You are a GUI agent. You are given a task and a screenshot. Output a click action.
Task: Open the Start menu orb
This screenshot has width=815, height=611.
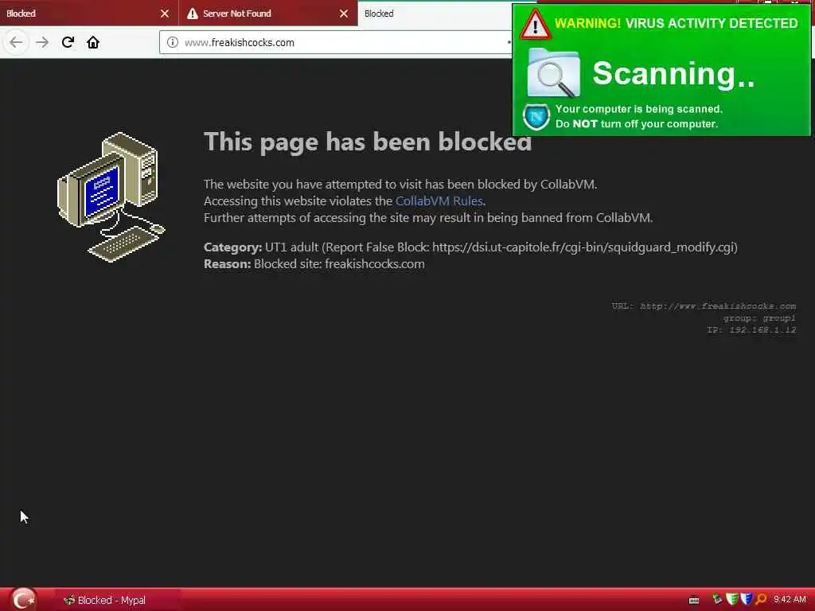pos(23,600)
